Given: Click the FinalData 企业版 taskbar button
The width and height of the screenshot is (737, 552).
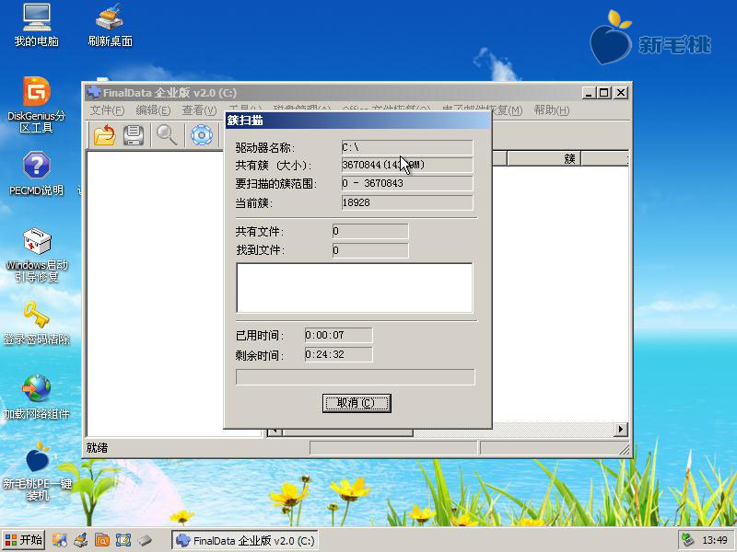Looking at the screenshot, I should (x=245, y=540).
